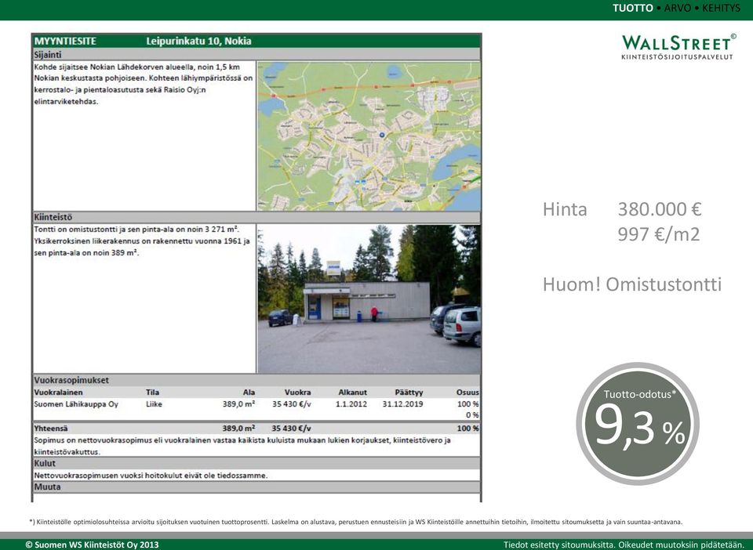753x550 pixels.
Task: Click the Muuta section header
Action: [256, 487]
